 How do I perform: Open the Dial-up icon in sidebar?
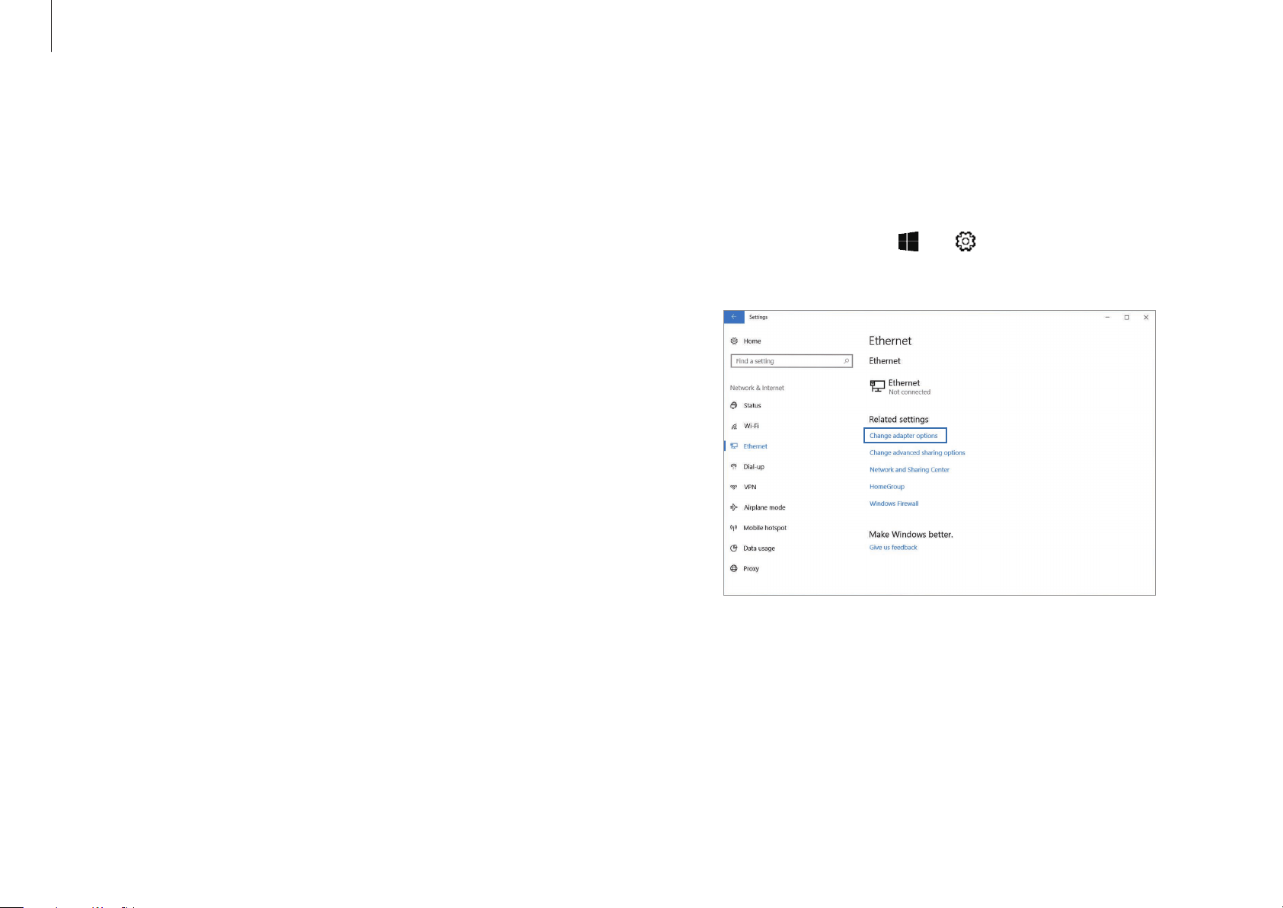(x=734, y=466)
